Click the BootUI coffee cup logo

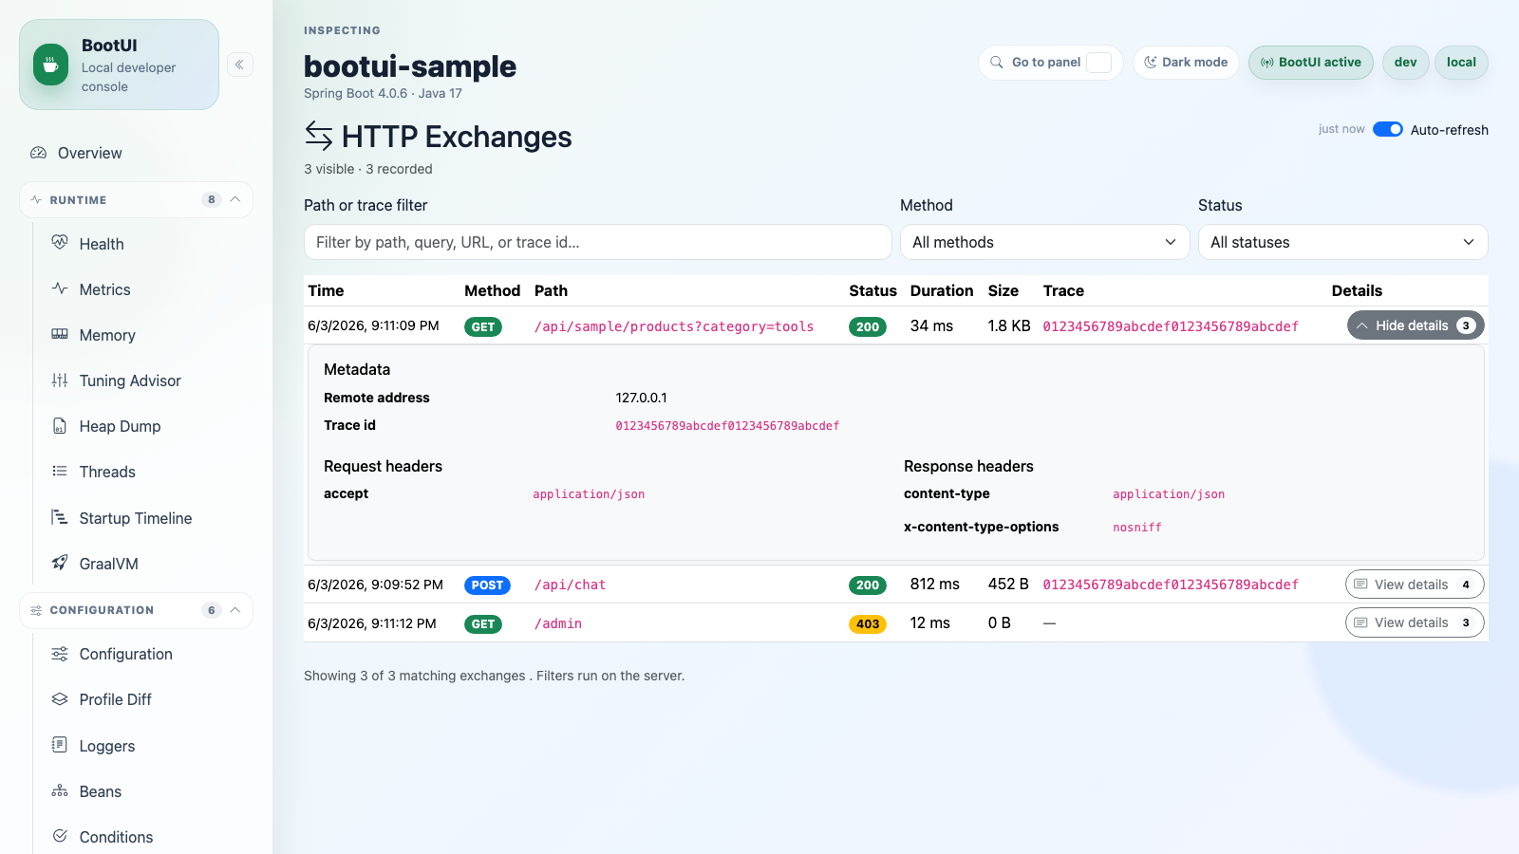pyautogui.click(x=50, y=65)
